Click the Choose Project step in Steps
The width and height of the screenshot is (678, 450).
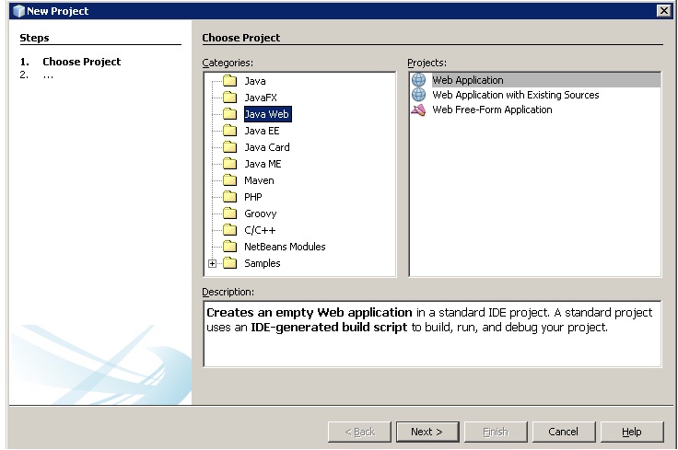pyautogui.click(x=81, y=62)
